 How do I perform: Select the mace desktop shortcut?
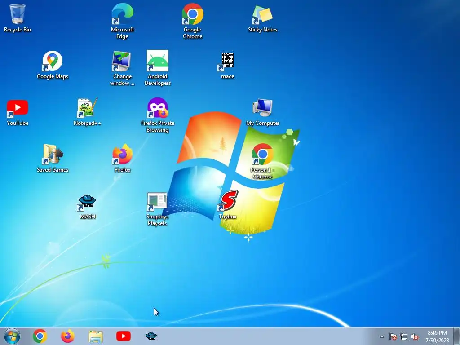tap(227, 66)
